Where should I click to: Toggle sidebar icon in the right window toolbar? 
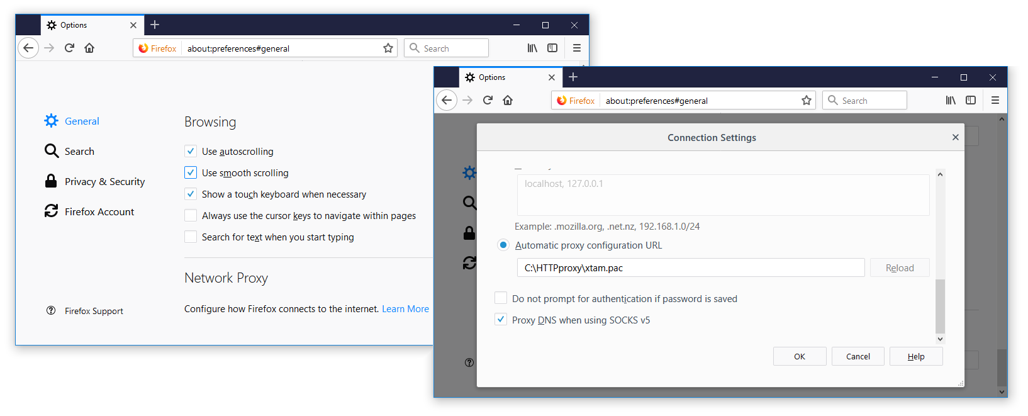click(x=971, y=100)
